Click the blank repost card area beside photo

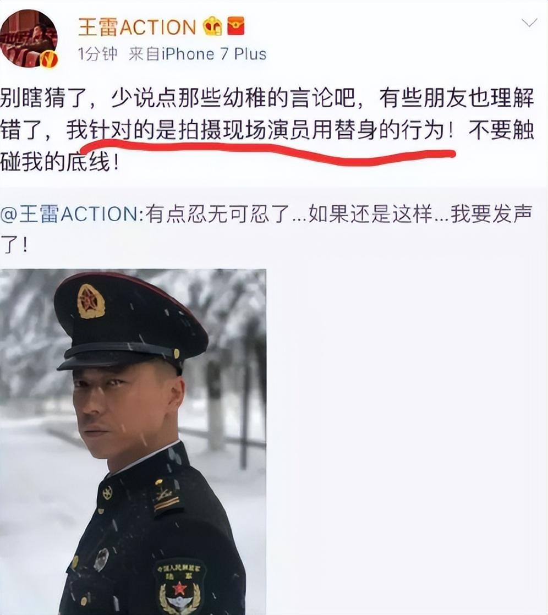coord(407,442)
